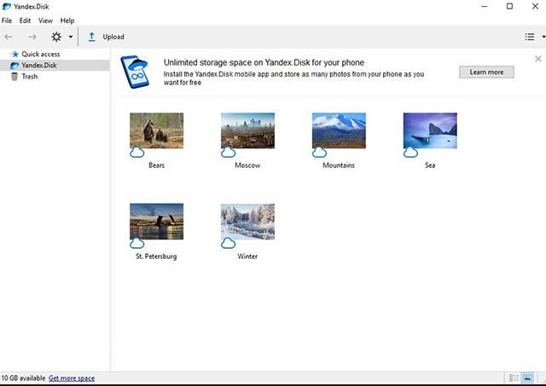Expand the settings gear dropdown arrow
Viewport: 546px width, 386px height.
(x=71, y=37)
